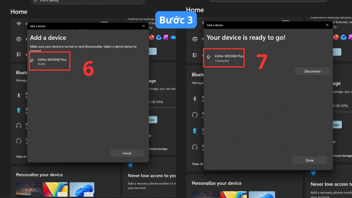This screenshot has width=352, height=198.
Task: Select Edifier W820NB Plus listed as Audio
Action: pyautogui.click(x=50, y=61)
